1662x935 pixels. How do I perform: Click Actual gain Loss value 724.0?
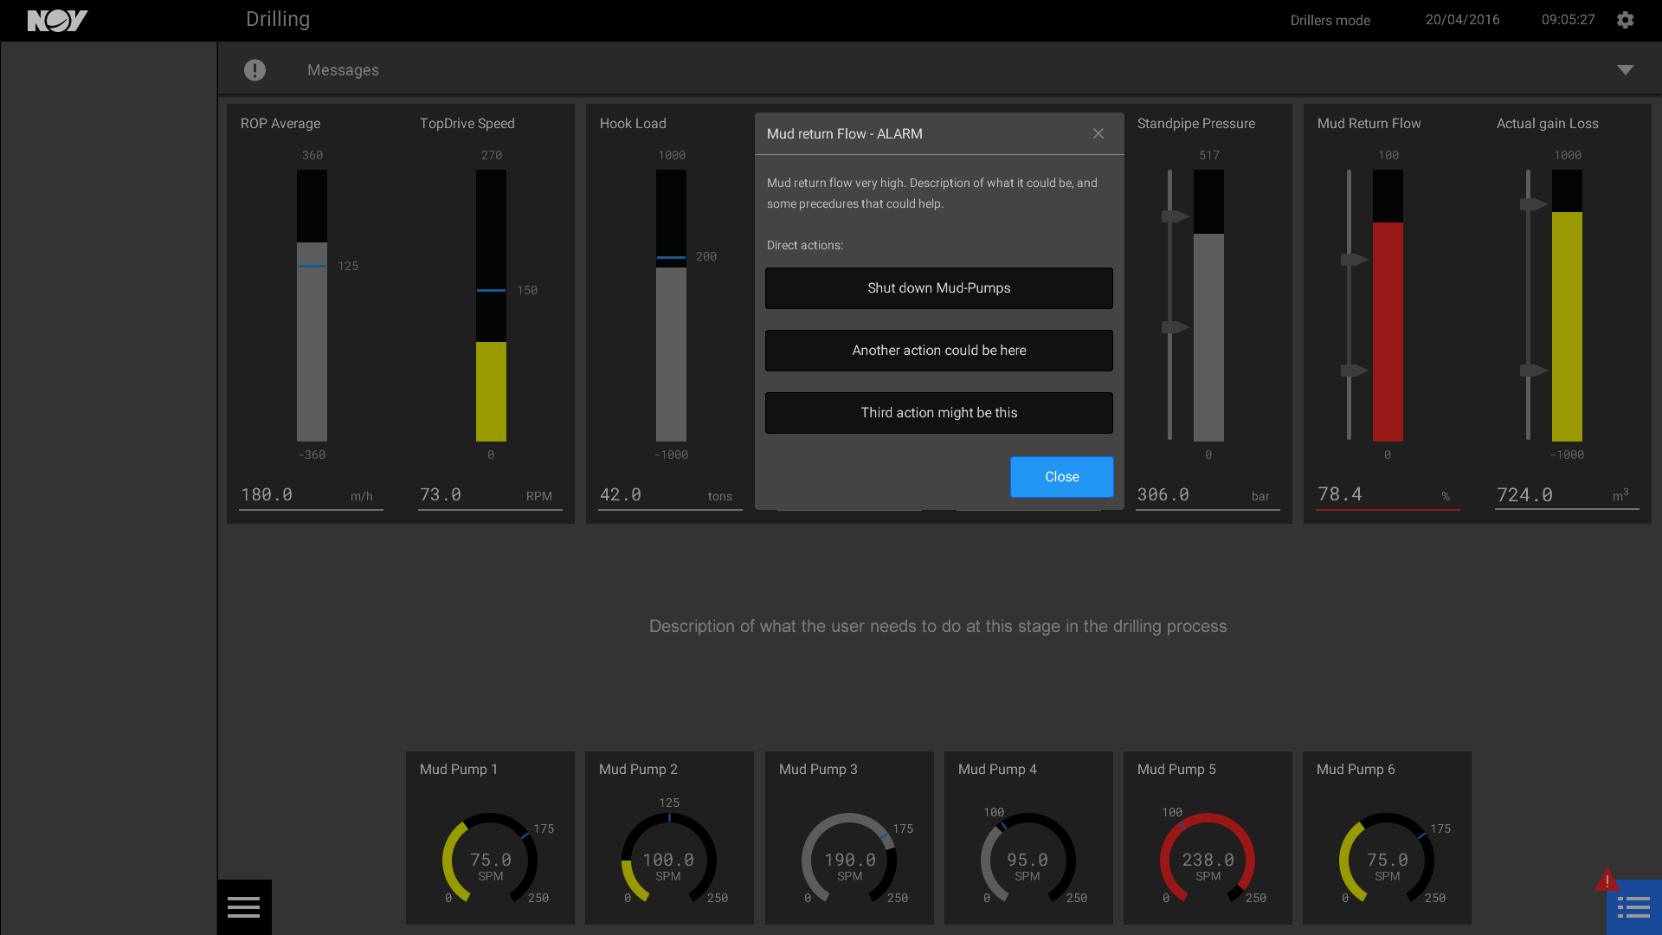pyautogui.click(x=1525, y=494)
